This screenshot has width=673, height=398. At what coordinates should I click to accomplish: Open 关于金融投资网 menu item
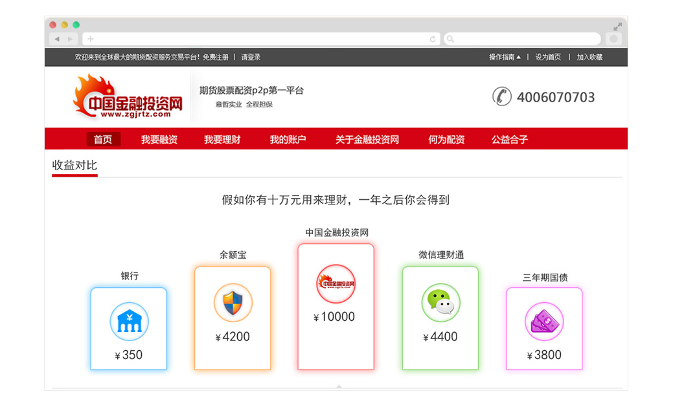367,139
